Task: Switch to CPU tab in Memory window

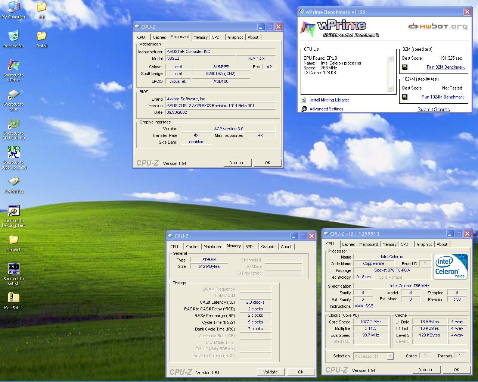Action: (x=174, y=247)
